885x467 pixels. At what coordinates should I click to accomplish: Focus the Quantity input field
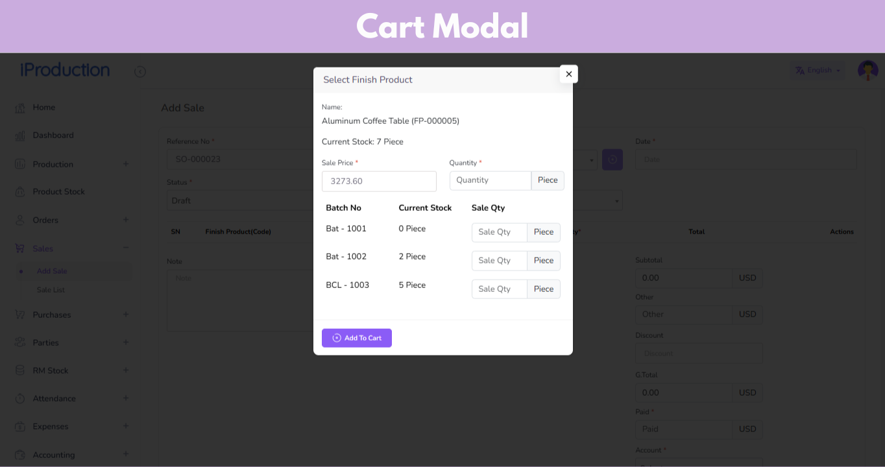coord(491,180)
